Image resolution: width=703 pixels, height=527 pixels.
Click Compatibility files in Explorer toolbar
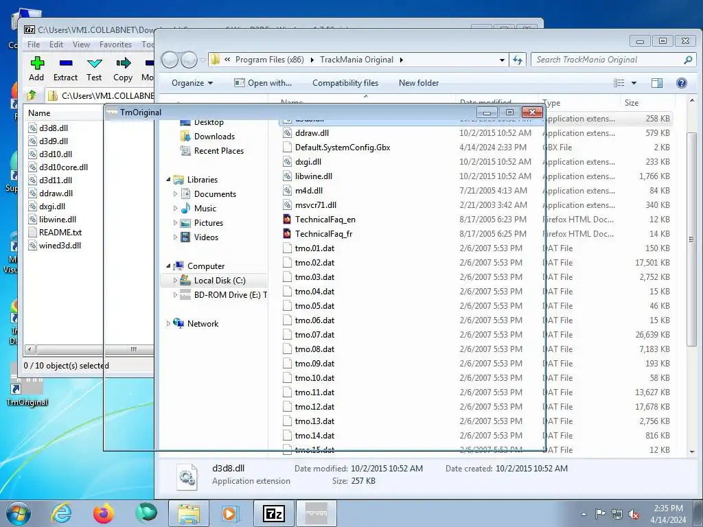pos(345,83)
